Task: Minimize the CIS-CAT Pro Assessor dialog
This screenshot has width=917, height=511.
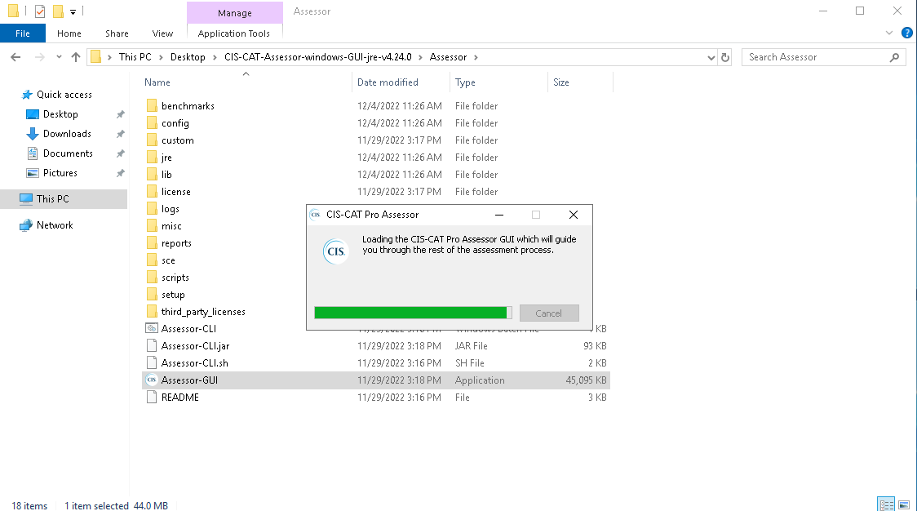Action: tap(499, 215)
